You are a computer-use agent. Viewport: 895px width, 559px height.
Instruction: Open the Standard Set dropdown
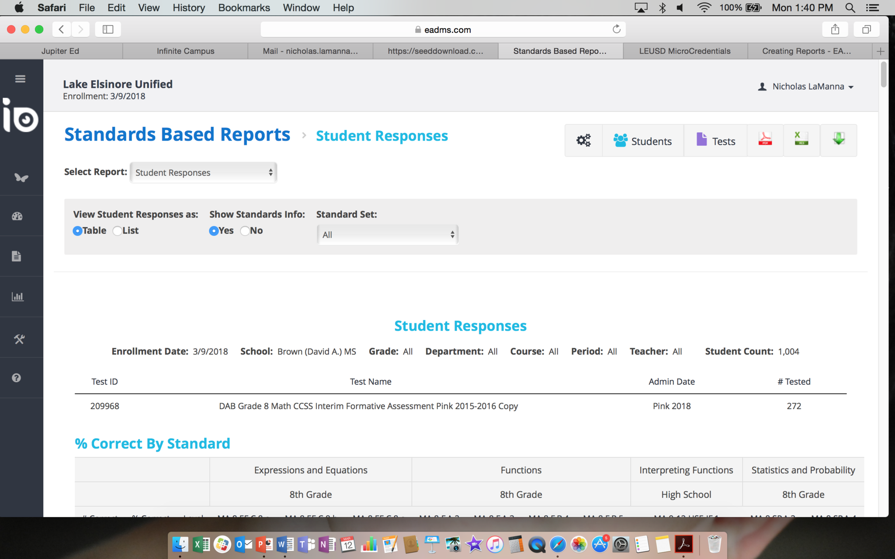[x=387, y=235]
